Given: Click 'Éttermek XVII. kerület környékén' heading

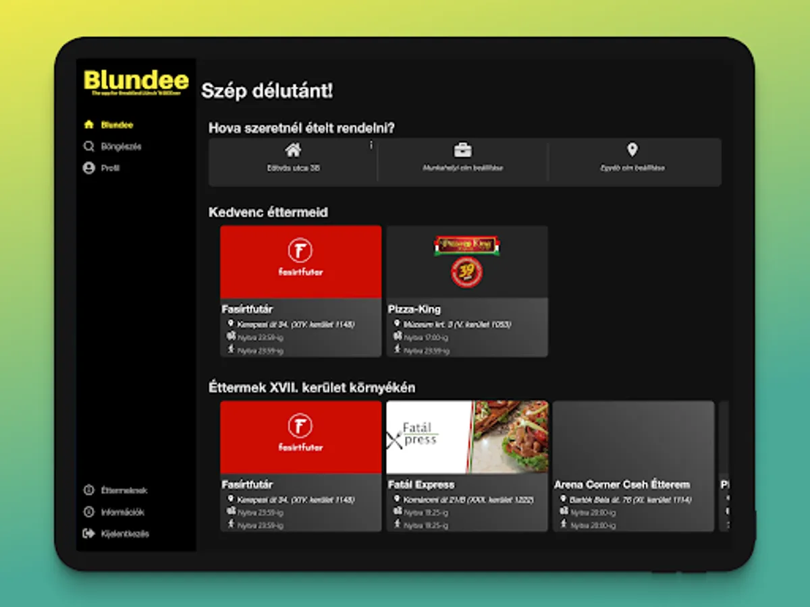Looking at the screenshot, I should pos(312,388).
